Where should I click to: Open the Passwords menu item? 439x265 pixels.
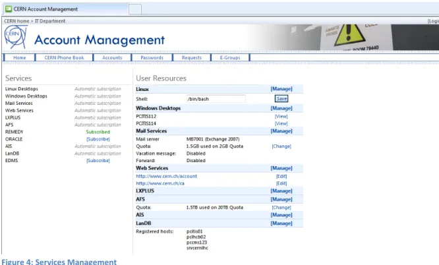coord(152,57)
